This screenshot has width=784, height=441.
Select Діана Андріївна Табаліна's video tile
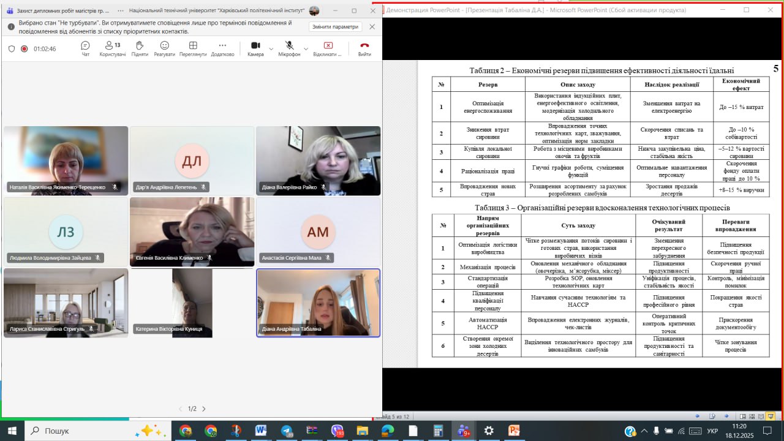click(318, 303)
